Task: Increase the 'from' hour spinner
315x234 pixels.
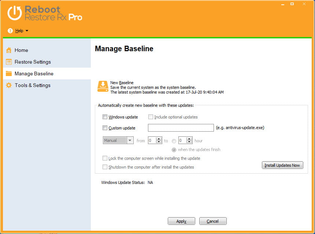Action: tap(159, 139)
